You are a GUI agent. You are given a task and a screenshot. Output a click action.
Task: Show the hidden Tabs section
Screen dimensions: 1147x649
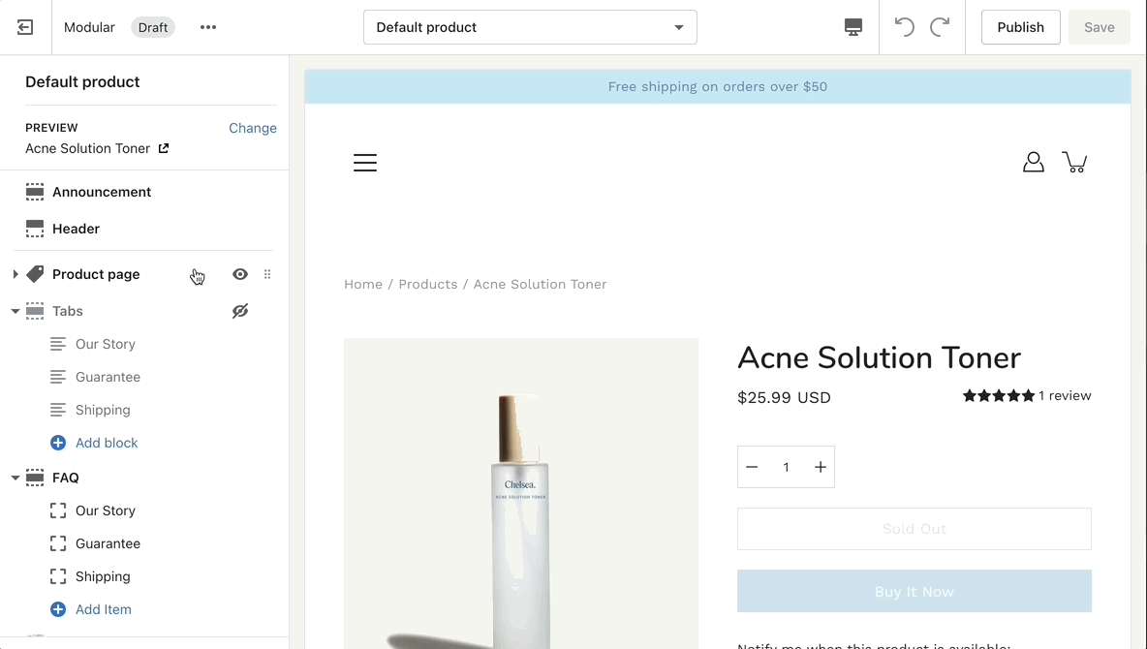coord(240,311)
